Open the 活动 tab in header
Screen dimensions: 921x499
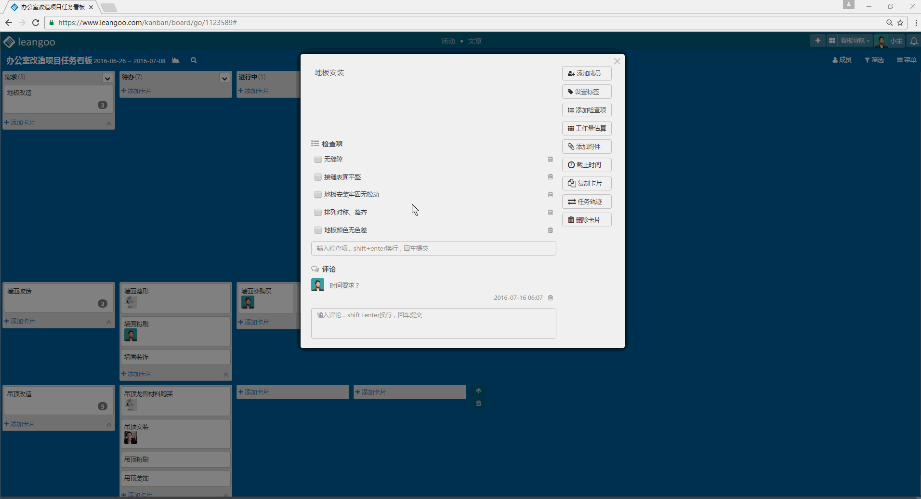tap(448, 41)
